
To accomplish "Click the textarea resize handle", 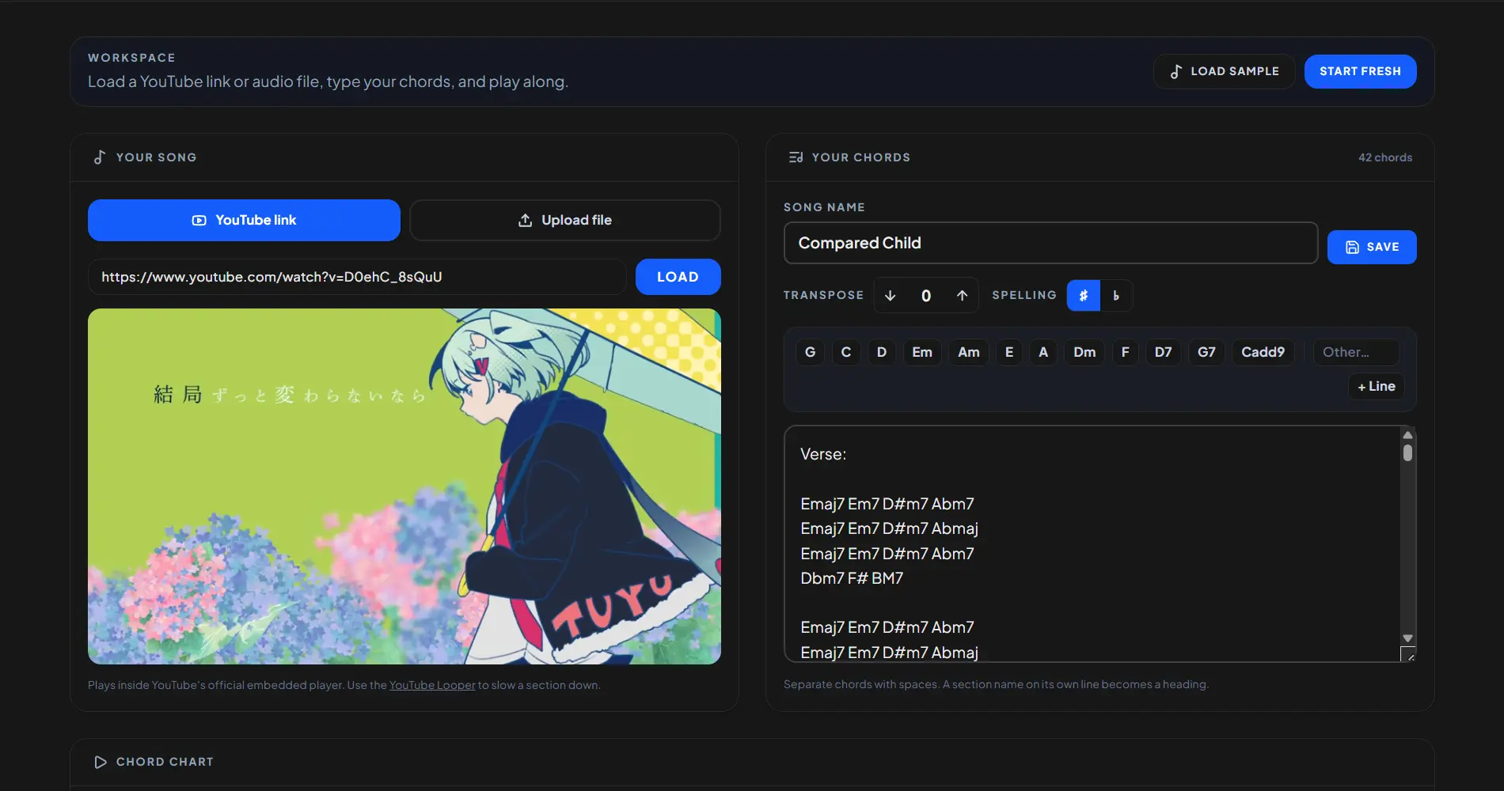I will [1408, 654].
